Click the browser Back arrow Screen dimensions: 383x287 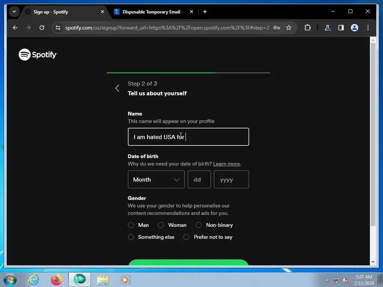click(15, 28)
